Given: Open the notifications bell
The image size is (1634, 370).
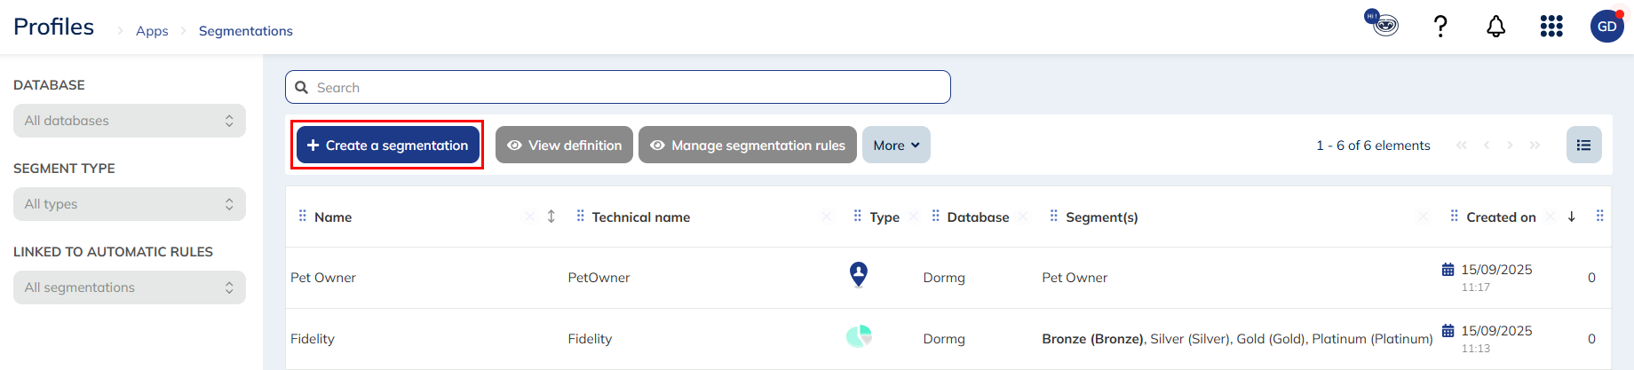Looking at the screenshot, I should tap(1495, 27).
